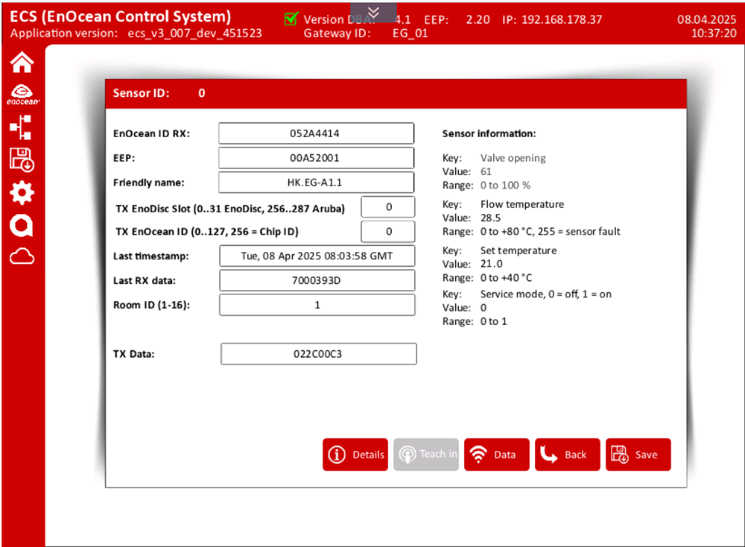Select the EEP input field
This screenshot has width=745, height=547.
click(x=316, y=158)
